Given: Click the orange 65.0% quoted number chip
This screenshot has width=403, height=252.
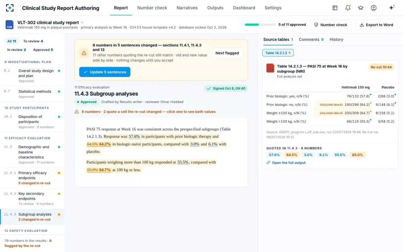Looking at the screenshot, I should pyautogui.click(x=357, y=155).
